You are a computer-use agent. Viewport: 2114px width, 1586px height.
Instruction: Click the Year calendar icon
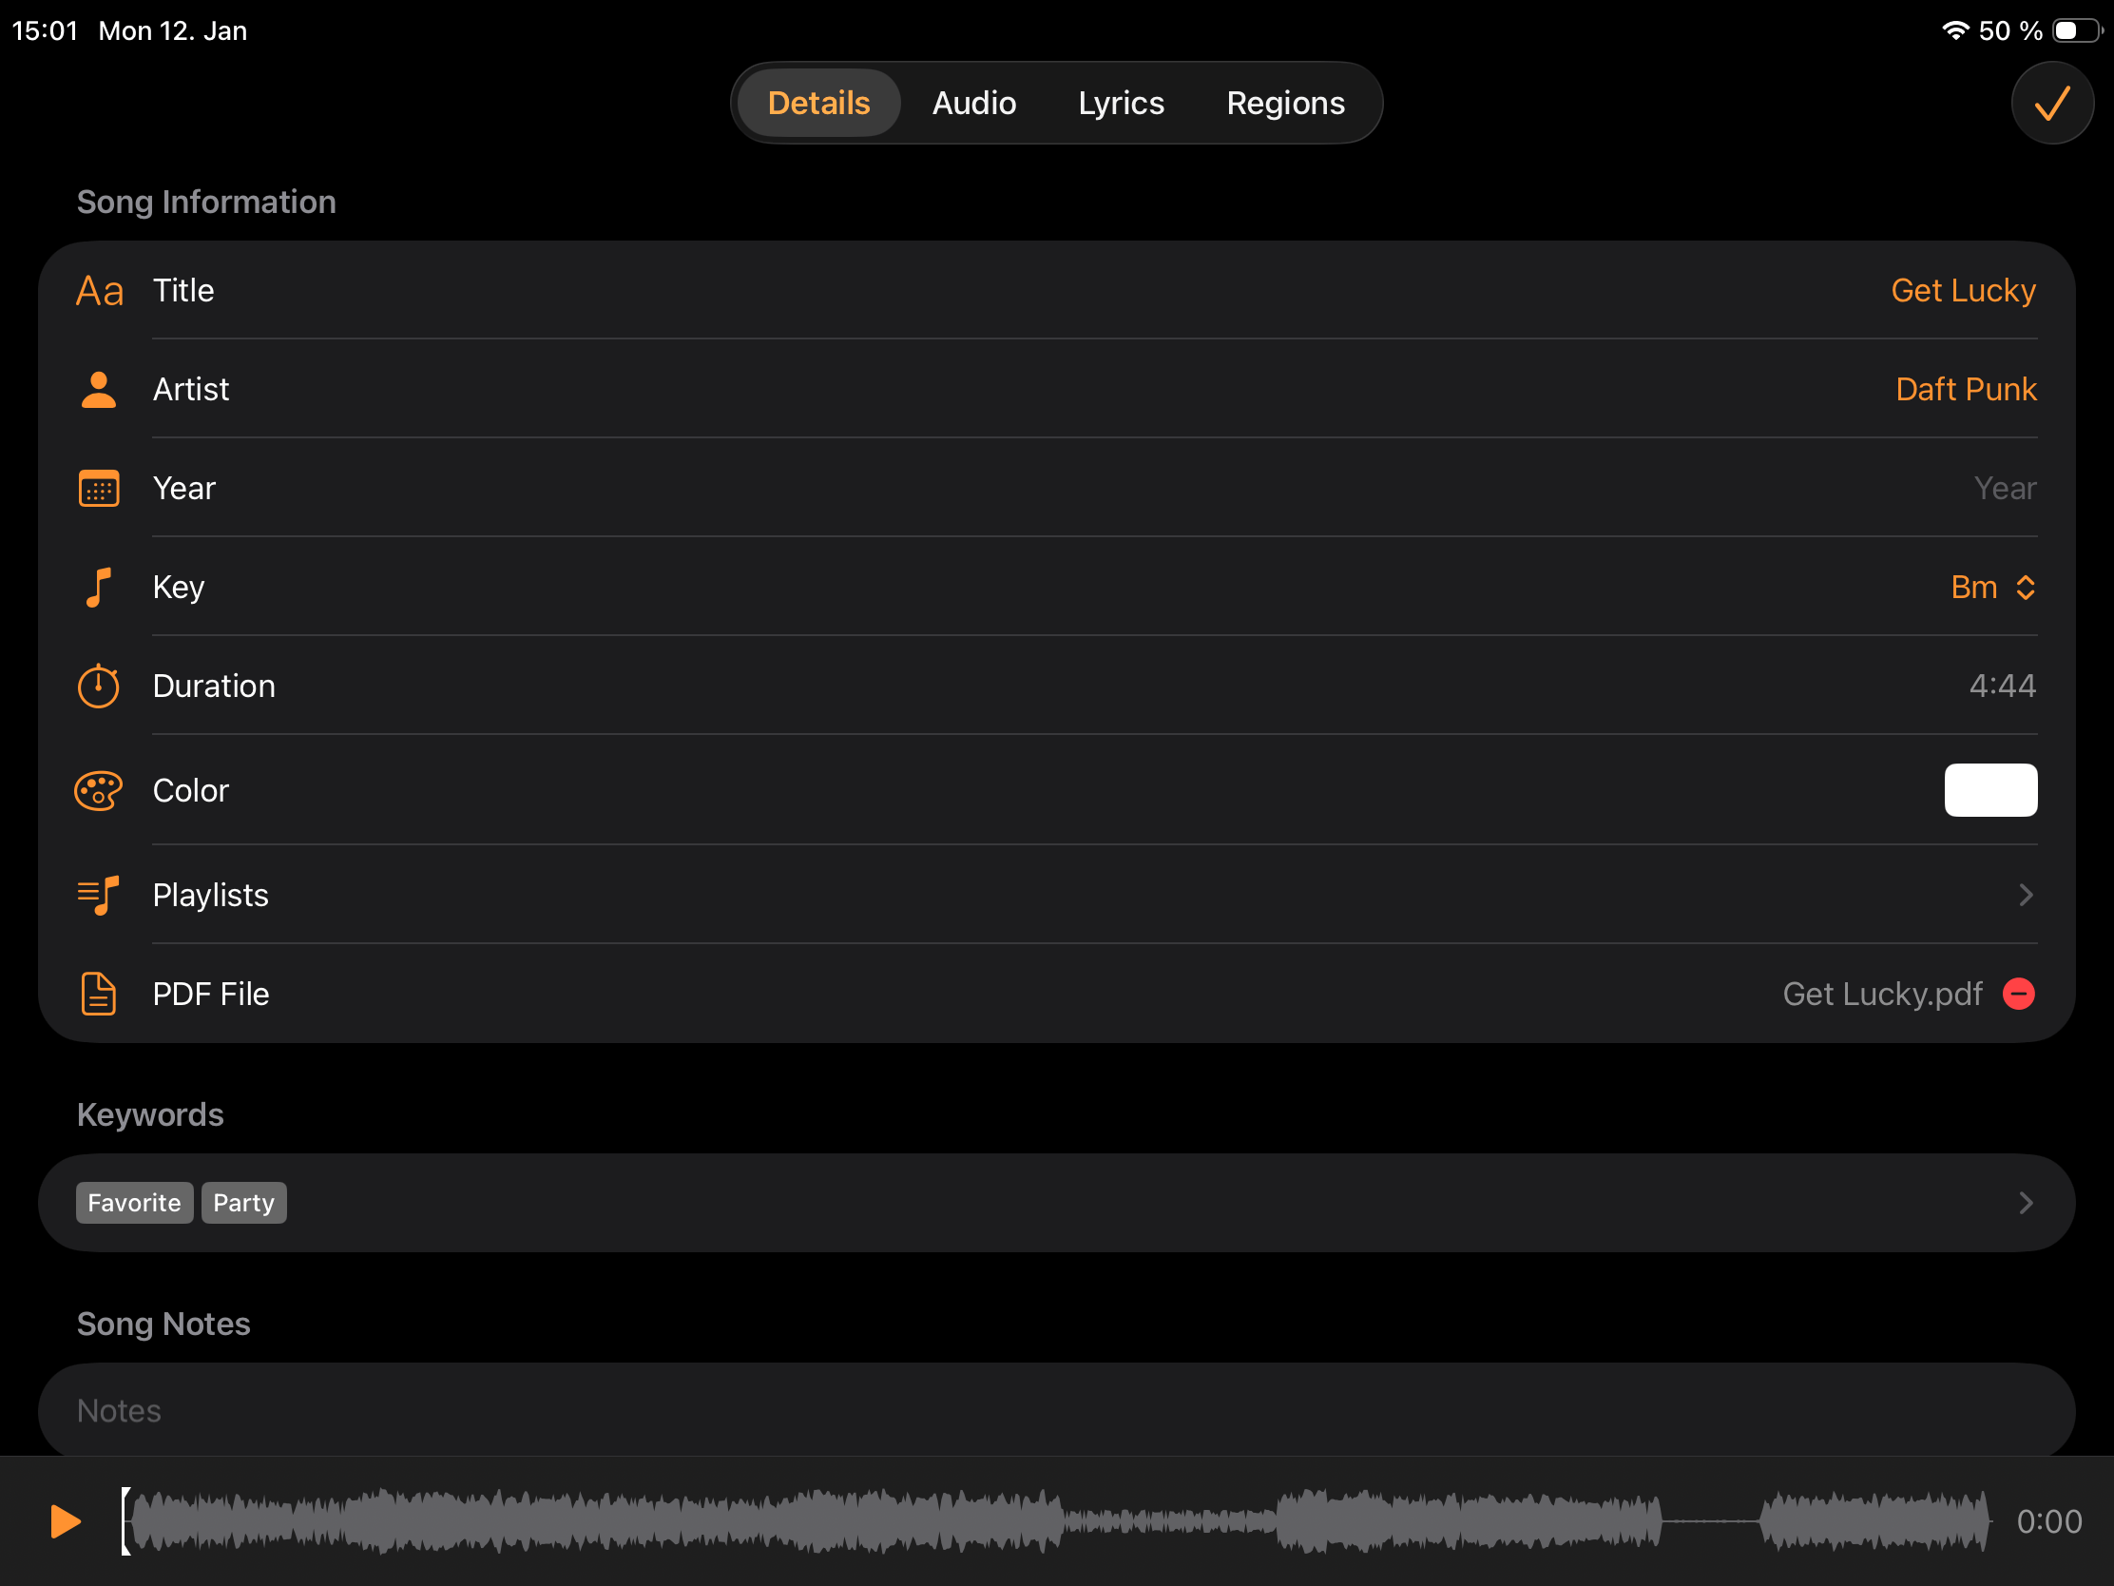click(x=98, y=488)
